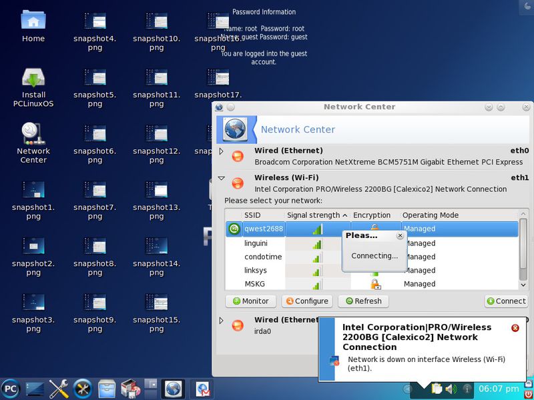Select the qwest2688 network row
The image size is (534, 400).
pyautogui.click(x=372, y=229)
